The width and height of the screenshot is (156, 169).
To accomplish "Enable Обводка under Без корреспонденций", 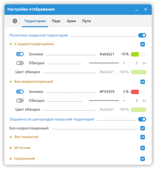I will [x=20, y=101].
